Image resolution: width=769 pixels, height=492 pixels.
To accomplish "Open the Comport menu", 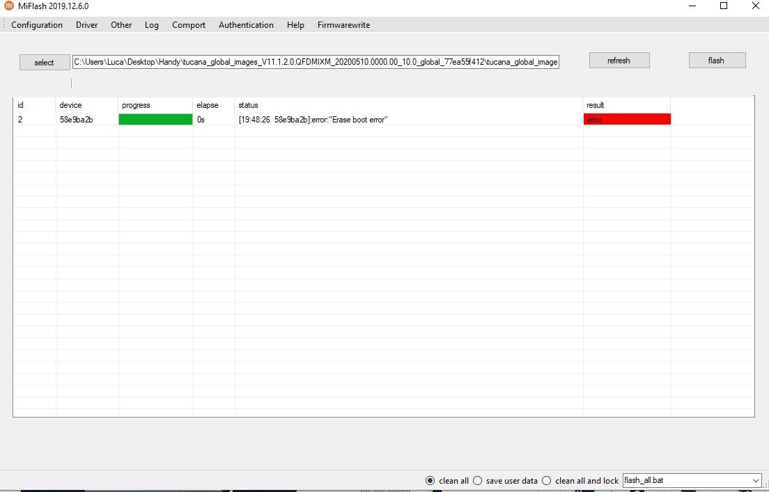I will [x=189, y=25].
